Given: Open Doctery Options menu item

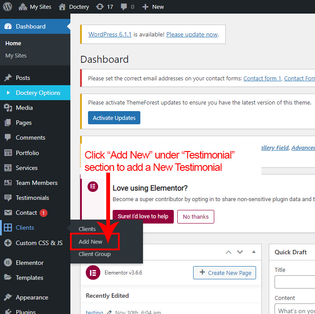Looking at the screenshot, I should pyautogui.click(x=38, y=93).
